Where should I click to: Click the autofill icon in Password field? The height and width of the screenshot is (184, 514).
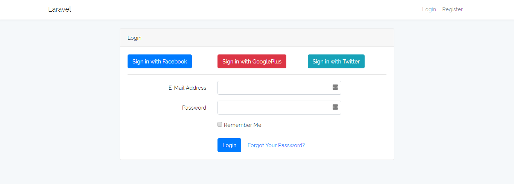335,107
